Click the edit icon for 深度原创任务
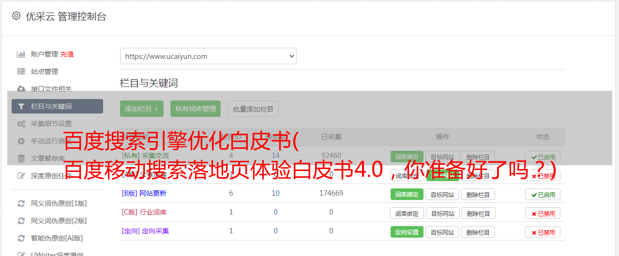Screen dimensions: 619x256 pos(21,176)
